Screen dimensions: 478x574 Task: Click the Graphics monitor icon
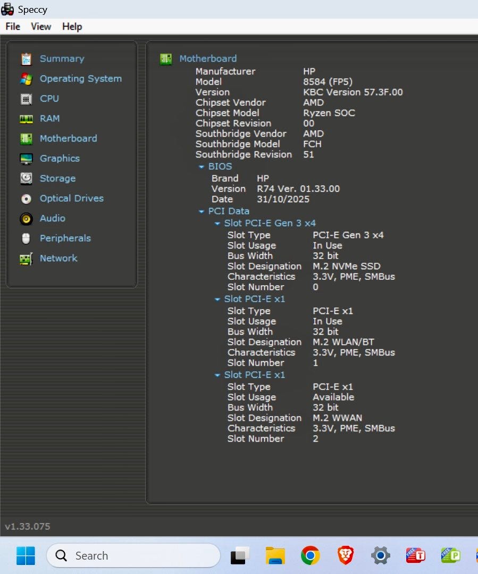26,159
